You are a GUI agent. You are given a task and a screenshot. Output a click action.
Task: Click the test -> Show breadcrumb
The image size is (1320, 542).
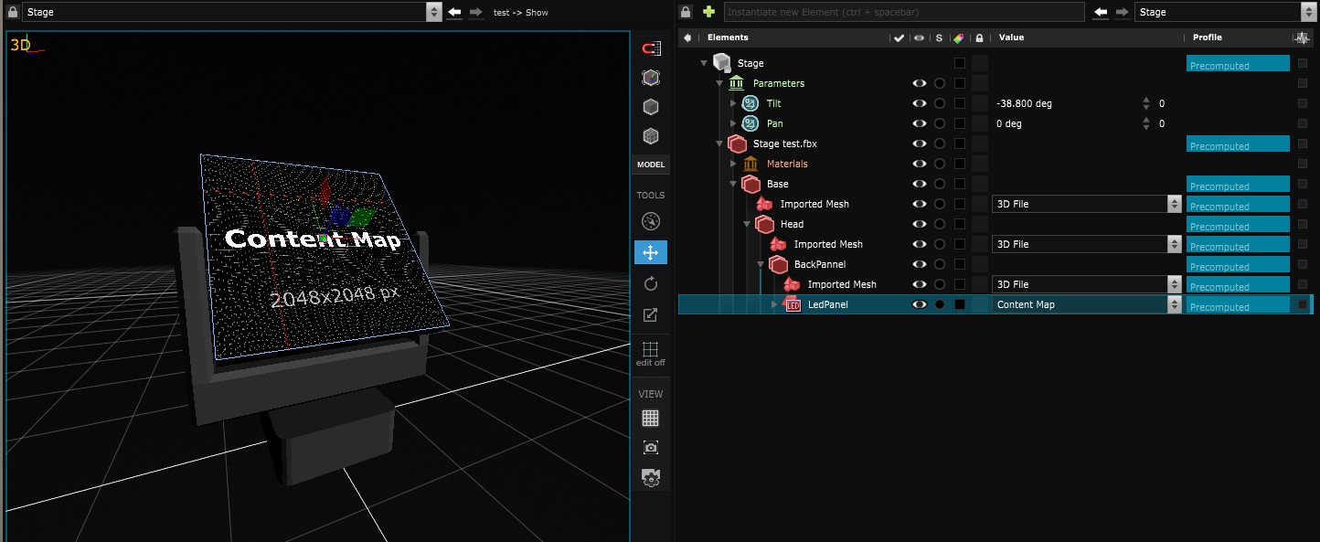tap(521, 13)
